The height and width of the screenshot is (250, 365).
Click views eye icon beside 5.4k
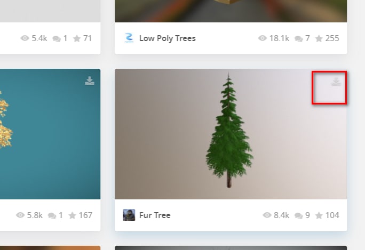pyautogui.click(x=25, y=38)
